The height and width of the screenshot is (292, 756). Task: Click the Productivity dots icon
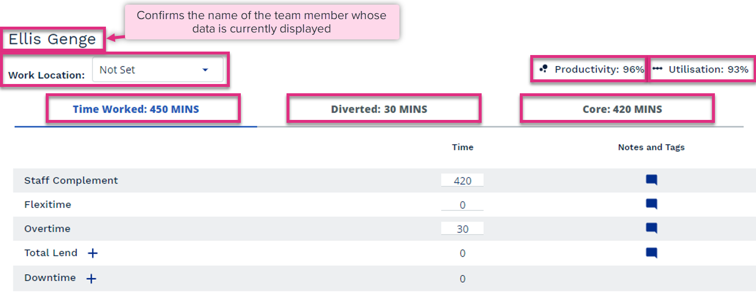click(x=543, y=69)
